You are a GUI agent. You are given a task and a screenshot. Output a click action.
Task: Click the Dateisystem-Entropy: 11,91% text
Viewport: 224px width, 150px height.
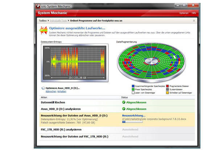(x=69, y=119)
